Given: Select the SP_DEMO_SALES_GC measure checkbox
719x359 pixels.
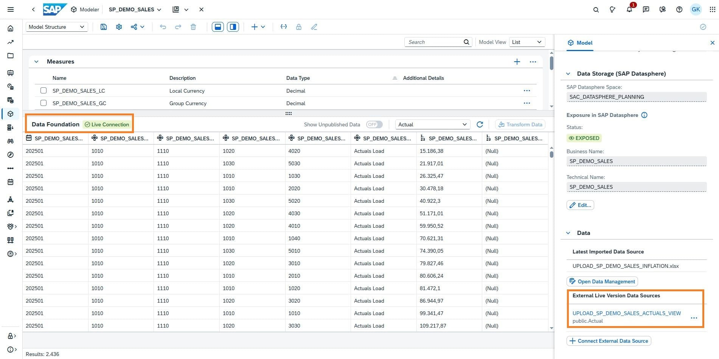Looking at the screenshot, I should pos(43,103).
